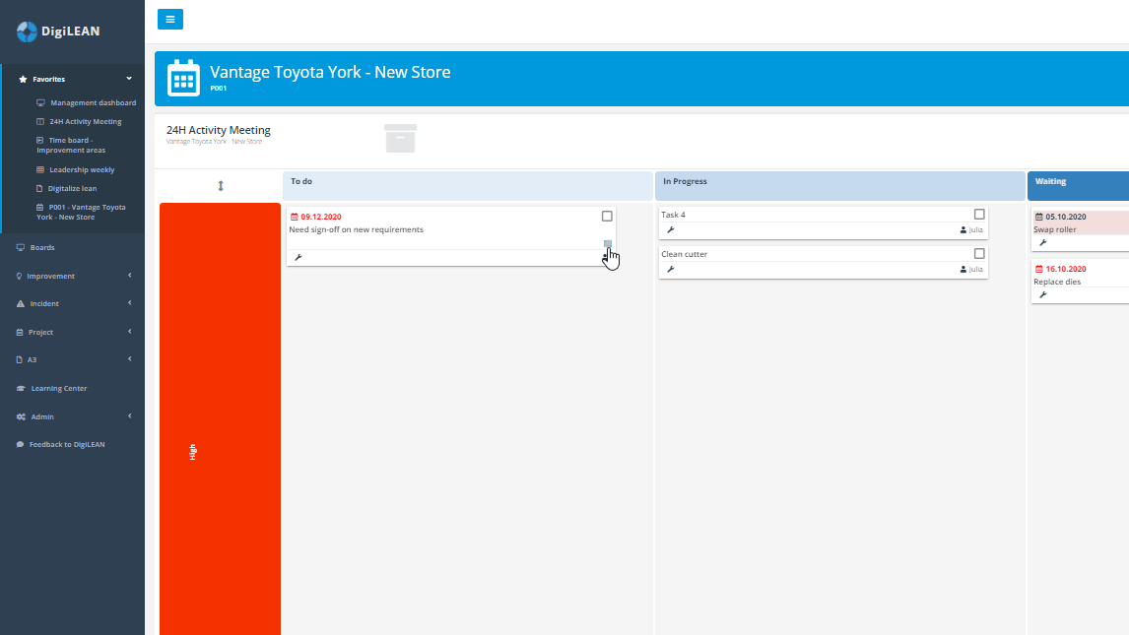Open Management dashboard favorite

(x=93, y=102)
